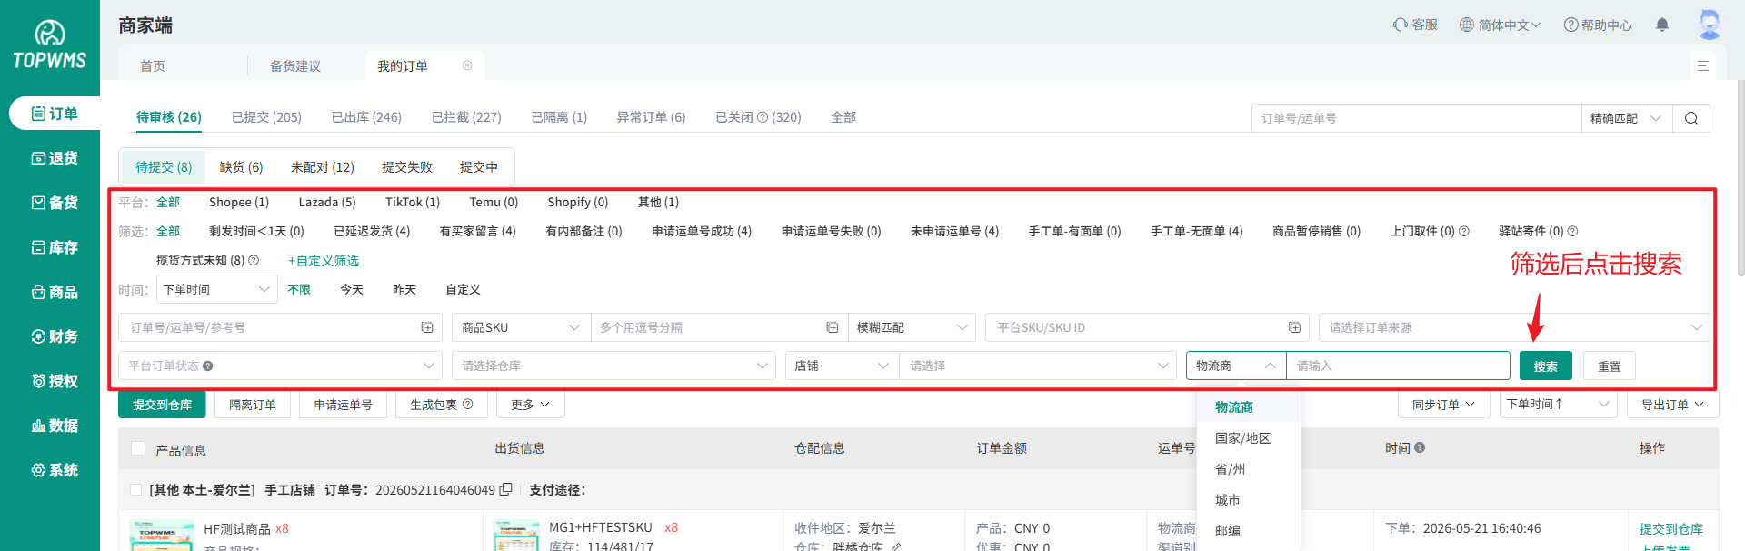Open the 库存 sidebar section
Viewport: 1745px width, 551px height.
(55, 247)
